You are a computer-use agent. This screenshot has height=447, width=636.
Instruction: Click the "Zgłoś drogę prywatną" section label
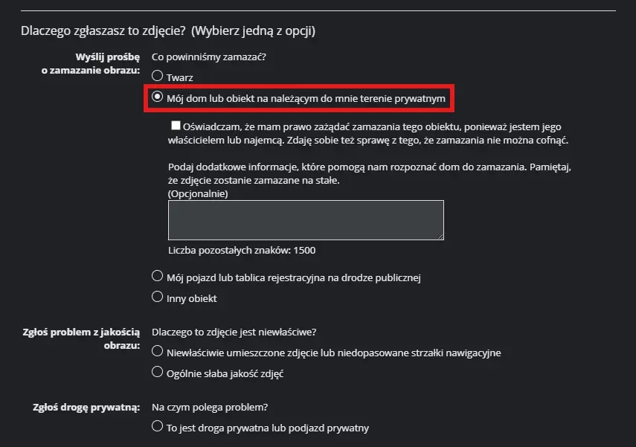point(87,407)
